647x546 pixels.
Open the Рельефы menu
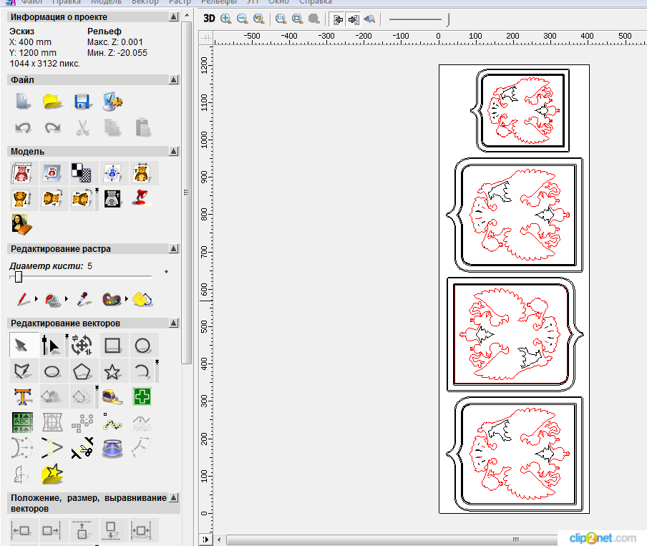(219, 2)
